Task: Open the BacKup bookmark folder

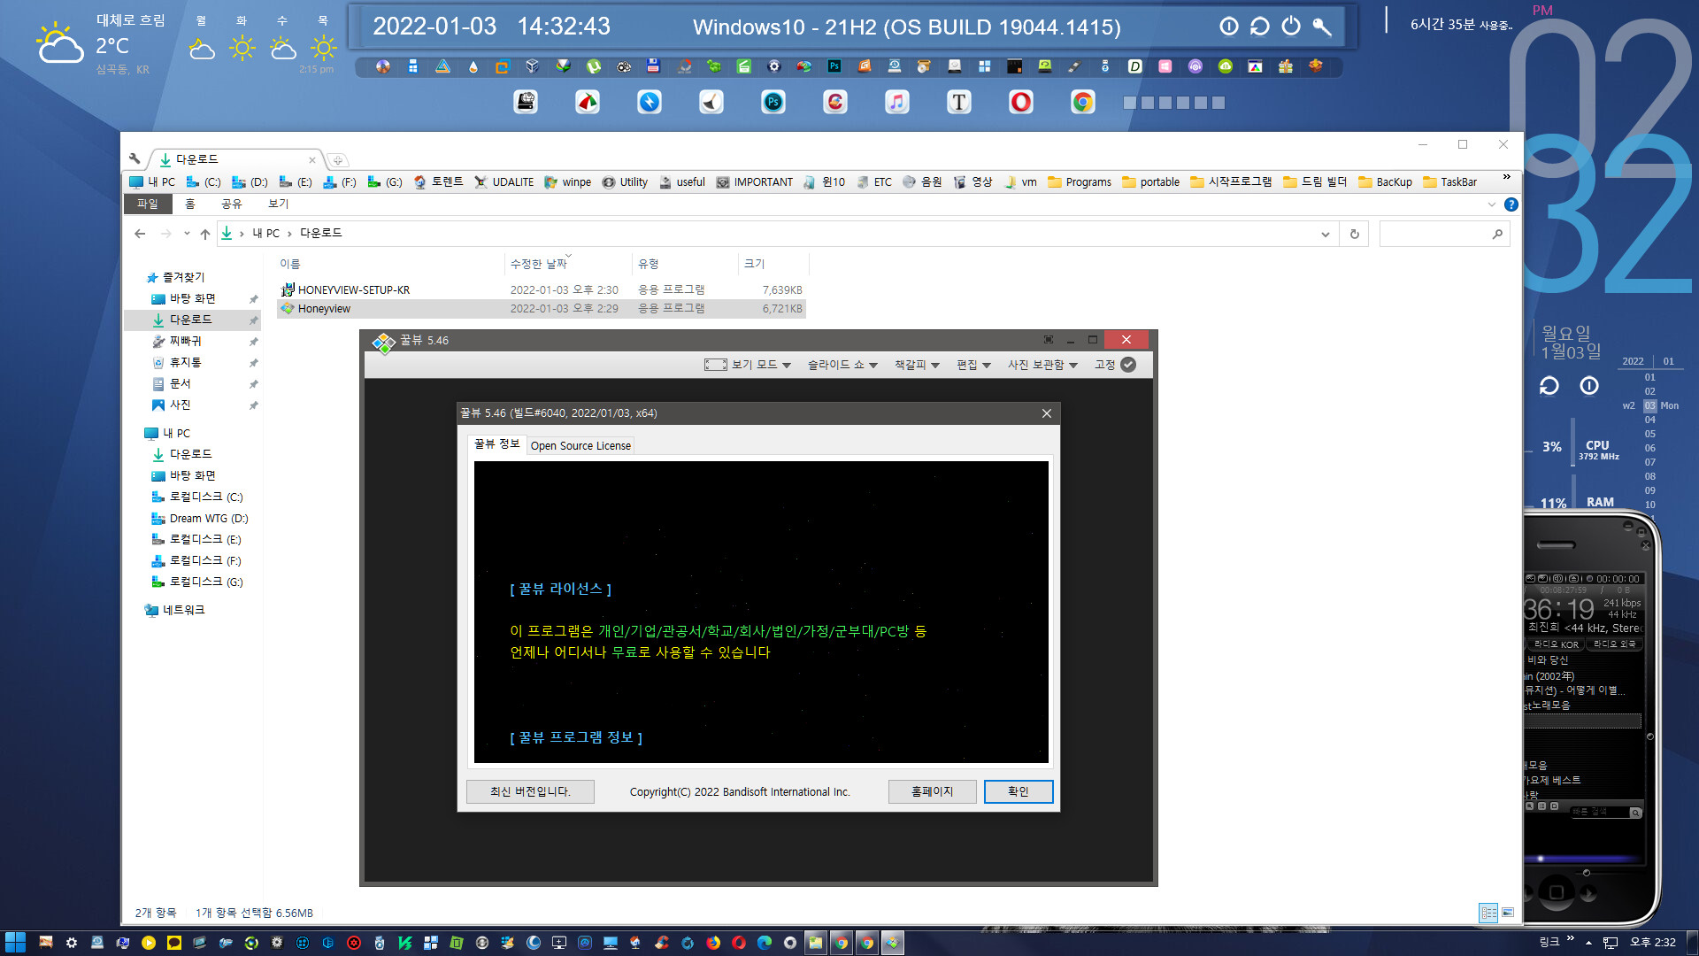Action: tap(1385, 182)
